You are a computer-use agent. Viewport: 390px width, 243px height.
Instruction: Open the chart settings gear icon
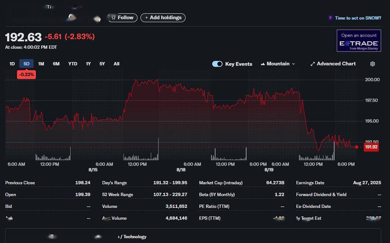click(372, 64)
